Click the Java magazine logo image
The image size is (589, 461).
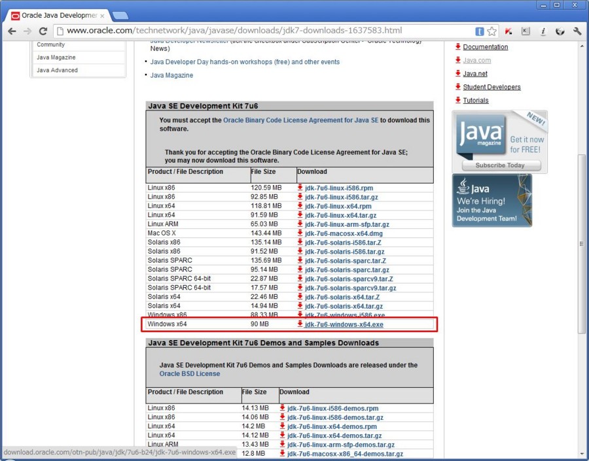[x=480, y=135]
